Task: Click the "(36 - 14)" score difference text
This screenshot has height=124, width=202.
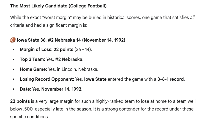Action: click(x=83, y=50)
